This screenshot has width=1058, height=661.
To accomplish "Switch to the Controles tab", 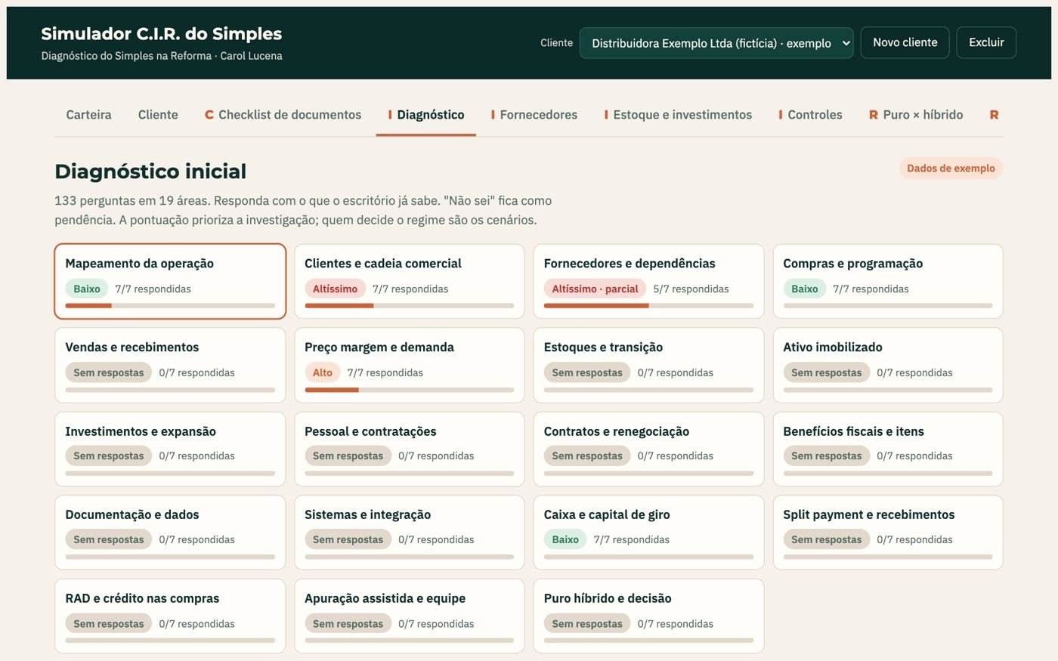I will [810, 115].
